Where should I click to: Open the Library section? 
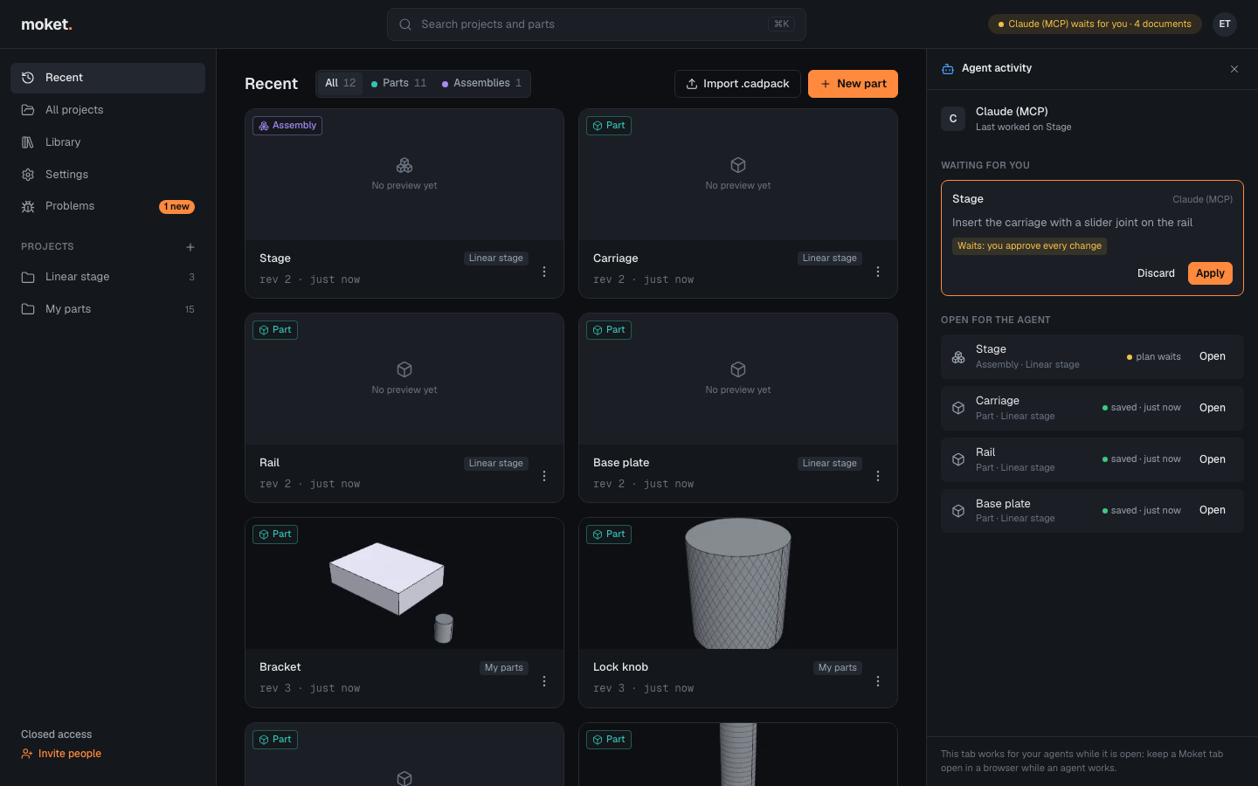pos(107,142)
